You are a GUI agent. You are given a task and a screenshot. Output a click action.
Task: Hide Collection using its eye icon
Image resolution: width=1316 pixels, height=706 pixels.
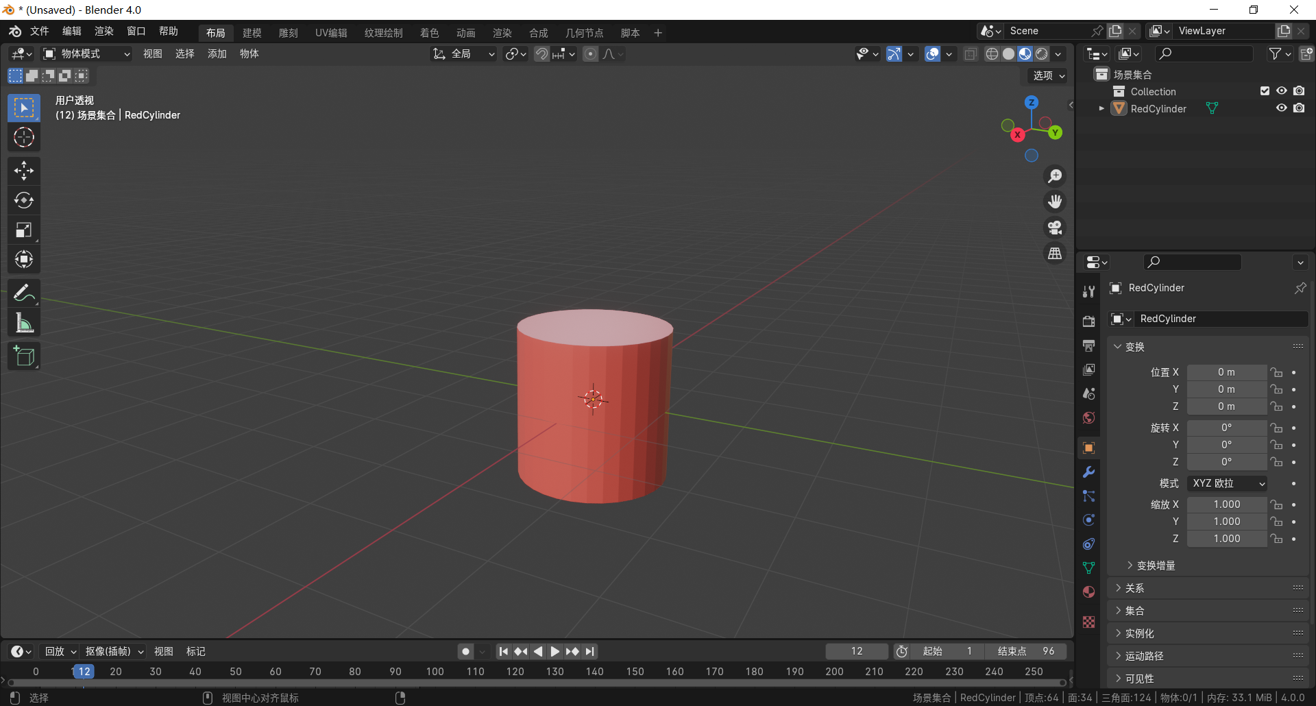pos(1281,91)
